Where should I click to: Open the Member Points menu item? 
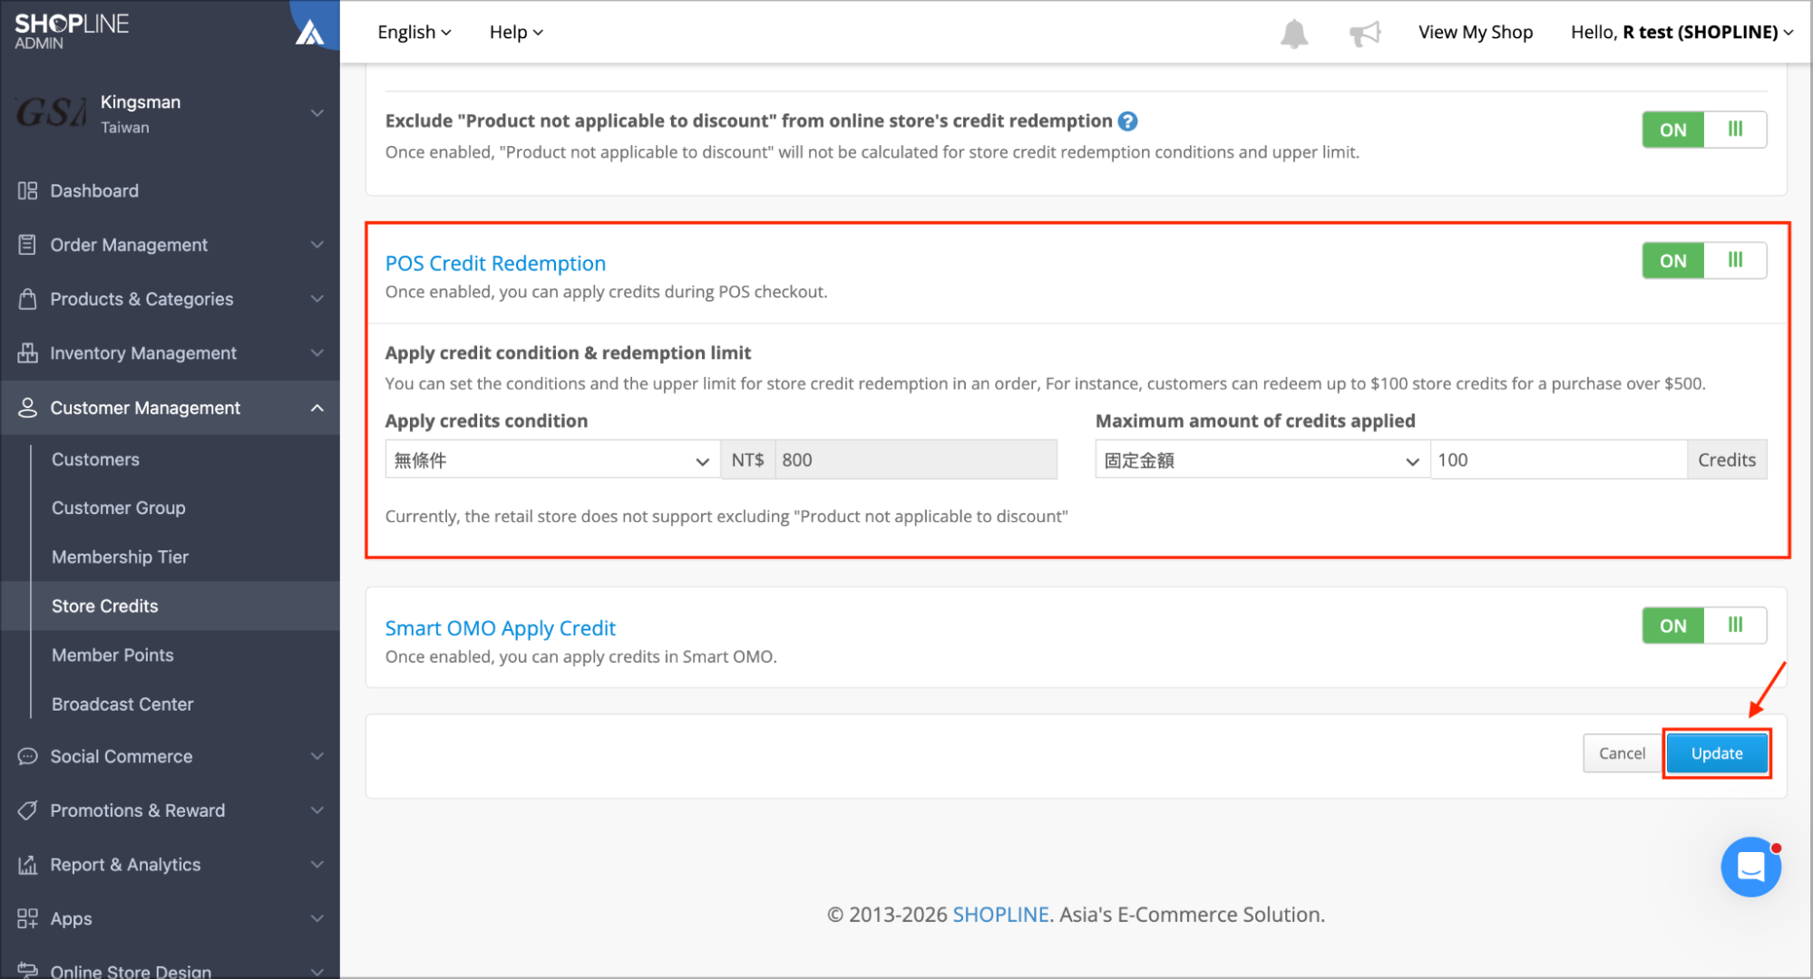pyautogui.click(x=112, y=654)
